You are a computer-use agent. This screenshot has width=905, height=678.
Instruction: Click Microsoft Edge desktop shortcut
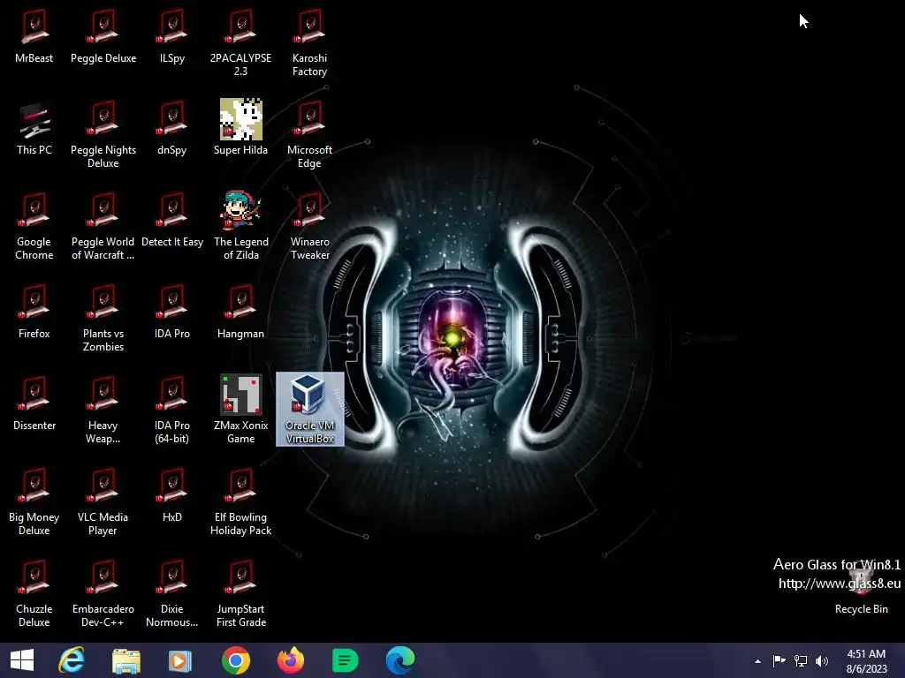tap(310, 134)
